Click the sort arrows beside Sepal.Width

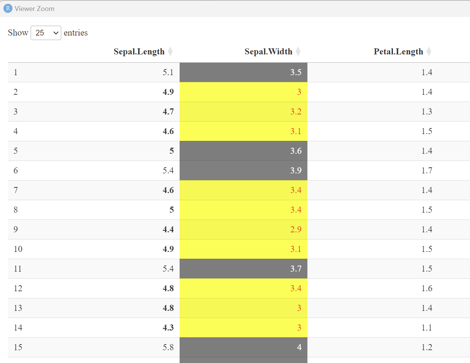(298, 51)
